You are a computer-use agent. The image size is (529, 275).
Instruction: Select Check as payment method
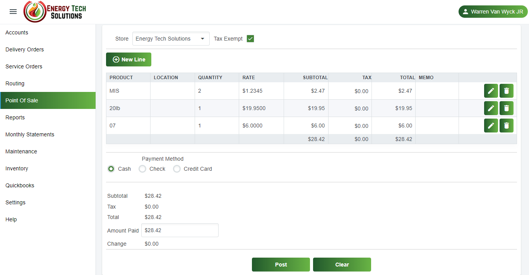[143, 169]
